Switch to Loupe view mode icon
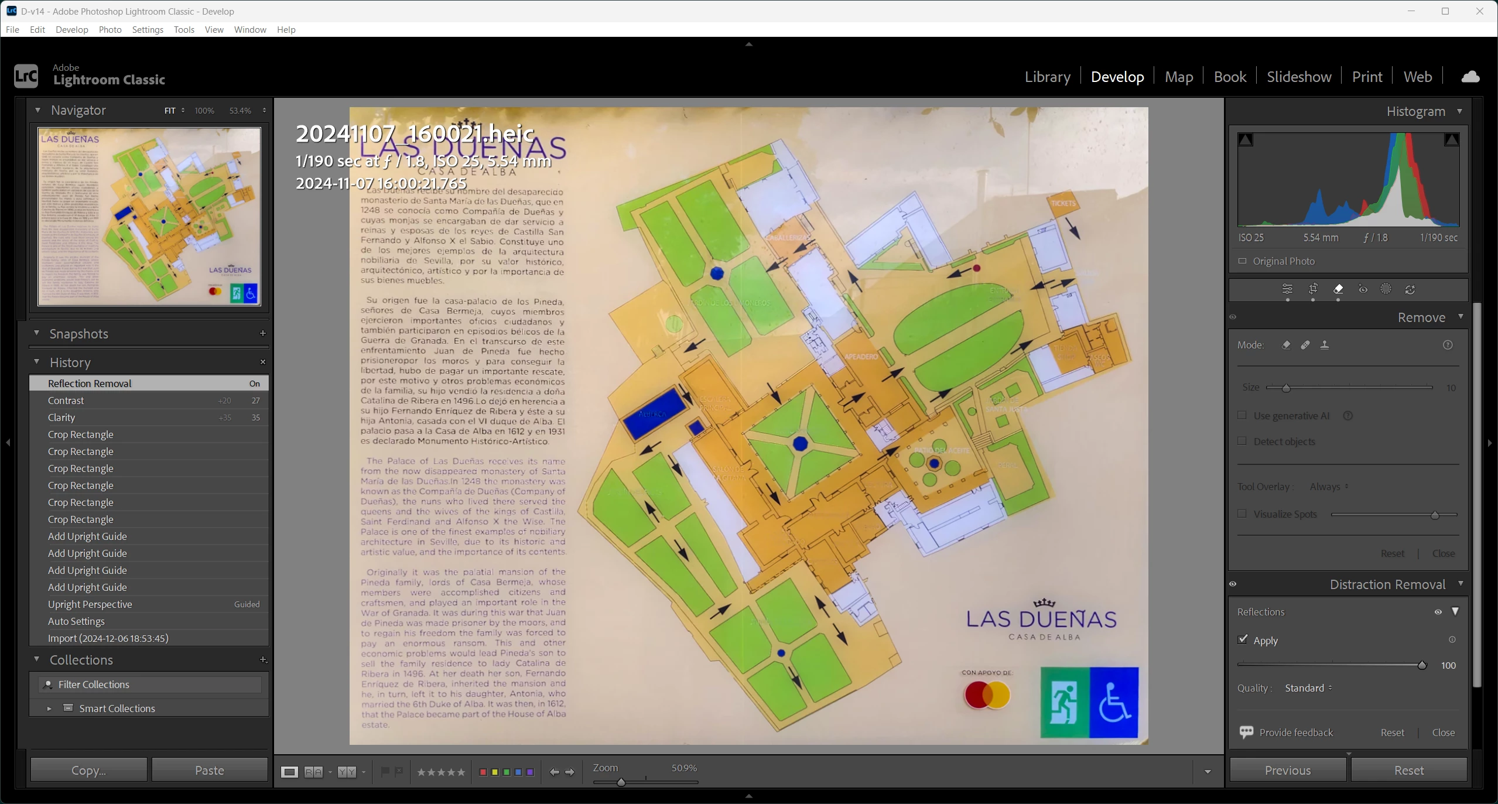The height and width of the screenshot is (804, 1498). click(289, 772)
